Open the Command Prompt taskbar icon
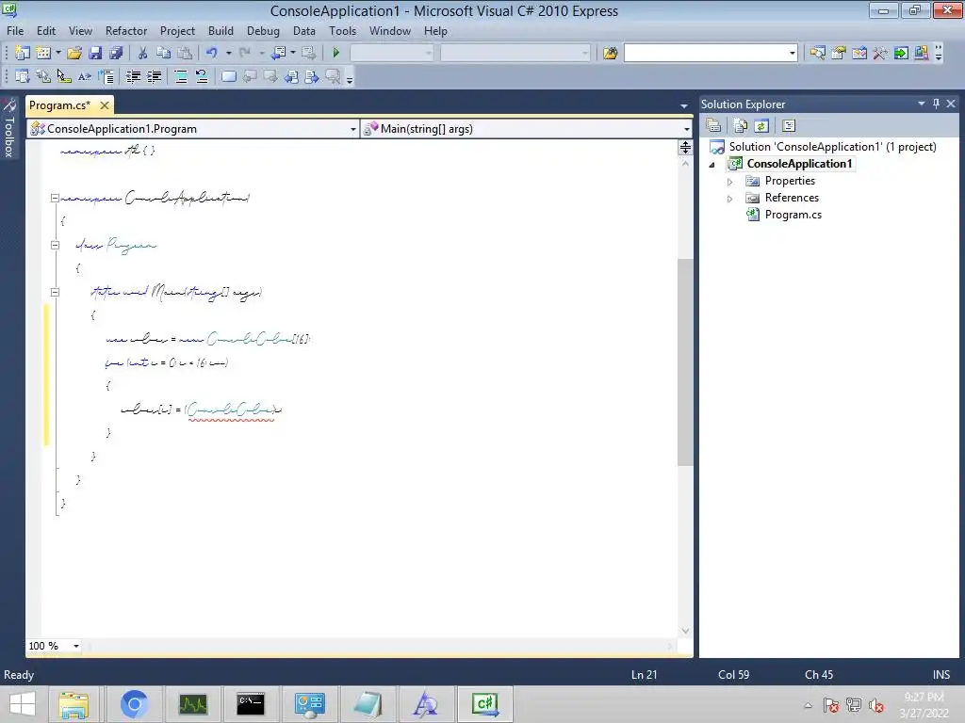Screen dimensions: 965x723 (x=251, y=704)
